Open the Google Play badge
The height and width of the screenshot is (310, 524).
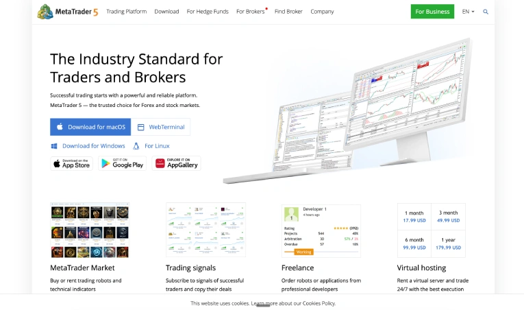123,163
